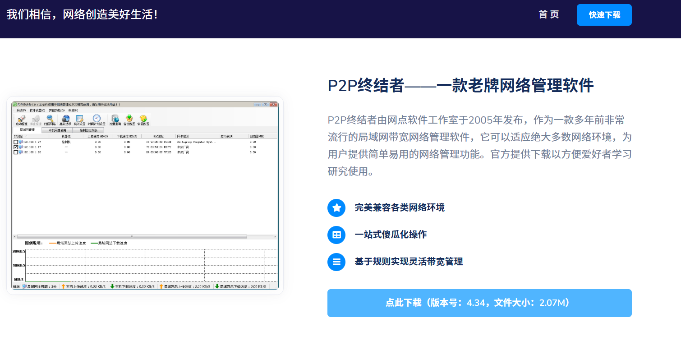Click the 点此下载 version 4.34 download button
This screenshot has height=350, width=681.
[x=479, y=303]
